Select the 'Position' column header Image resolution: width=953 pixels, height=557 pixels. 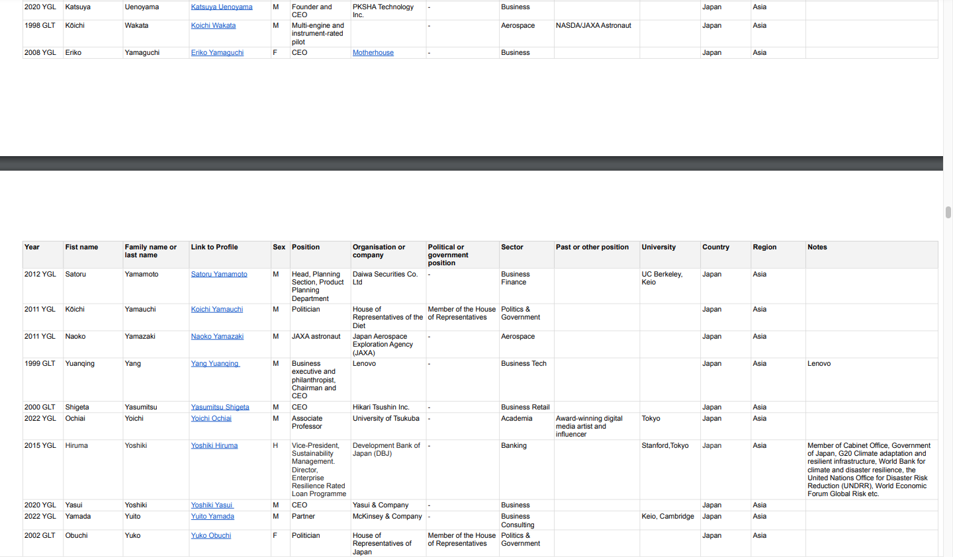tap(320, 255)
